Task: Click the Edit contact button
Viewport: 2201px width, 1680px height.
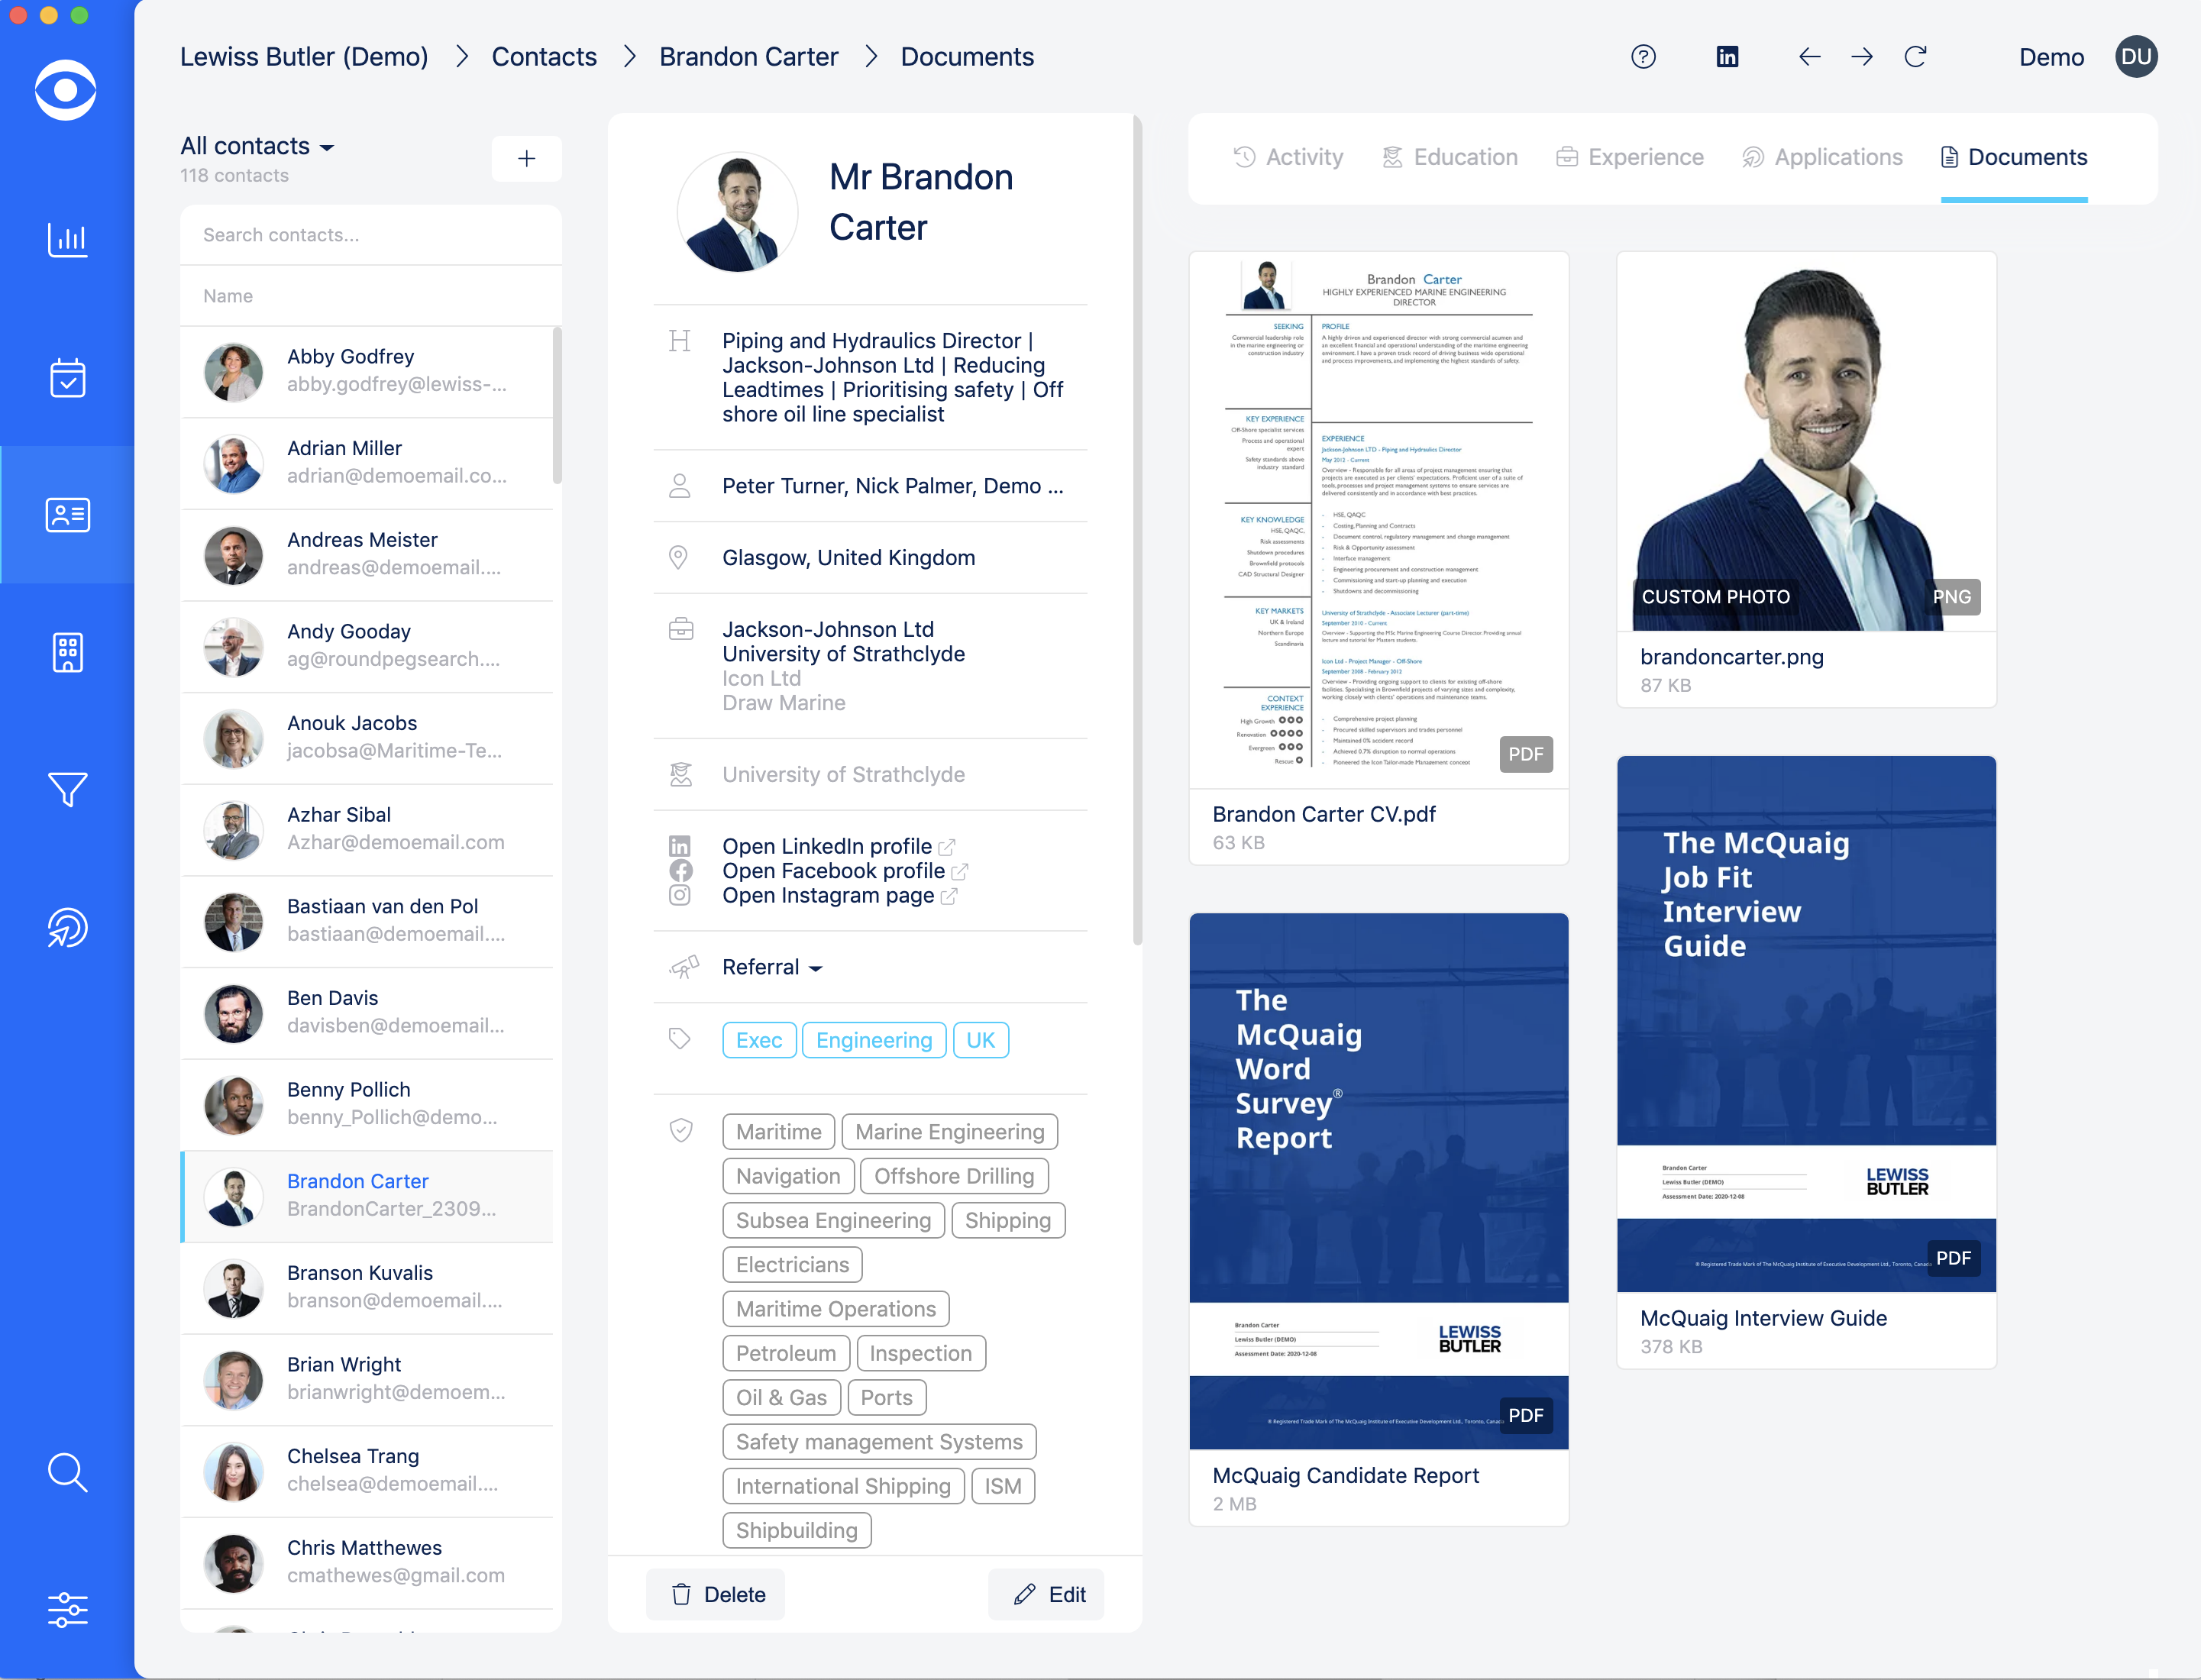Action: pos(1048,1595)
